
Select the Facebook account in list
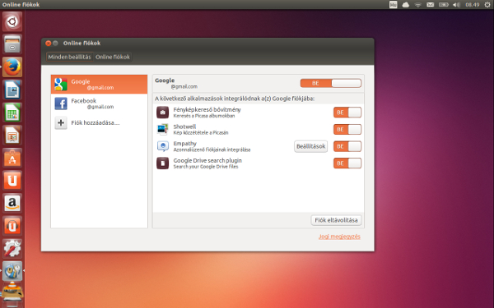coord(99,103)
